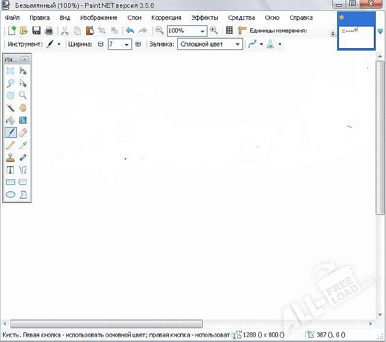
Task: Open the fill style dropdown «Сплошной цвет»
Action: pyautogui.click(x=238, y=45)
